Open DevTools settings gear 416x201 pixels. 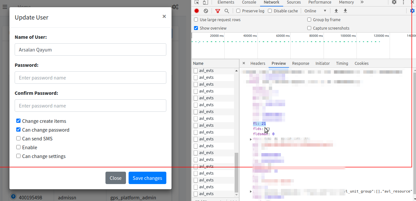click(394, 2)
